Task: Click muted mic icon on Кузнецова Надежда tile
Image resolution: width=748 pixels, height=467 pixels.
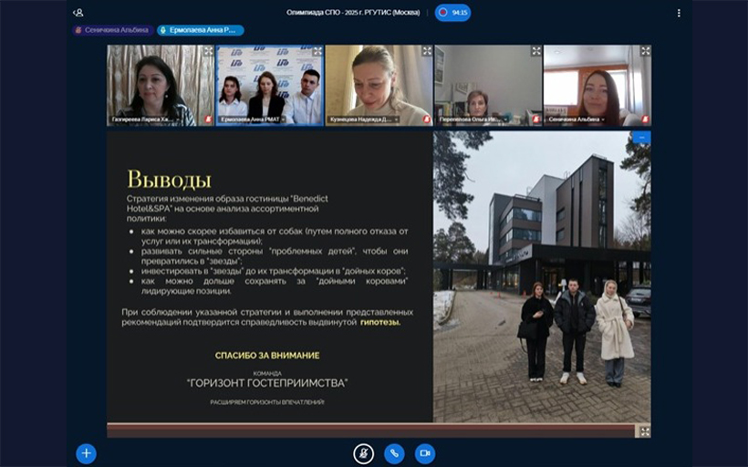Action: (427, 119)
